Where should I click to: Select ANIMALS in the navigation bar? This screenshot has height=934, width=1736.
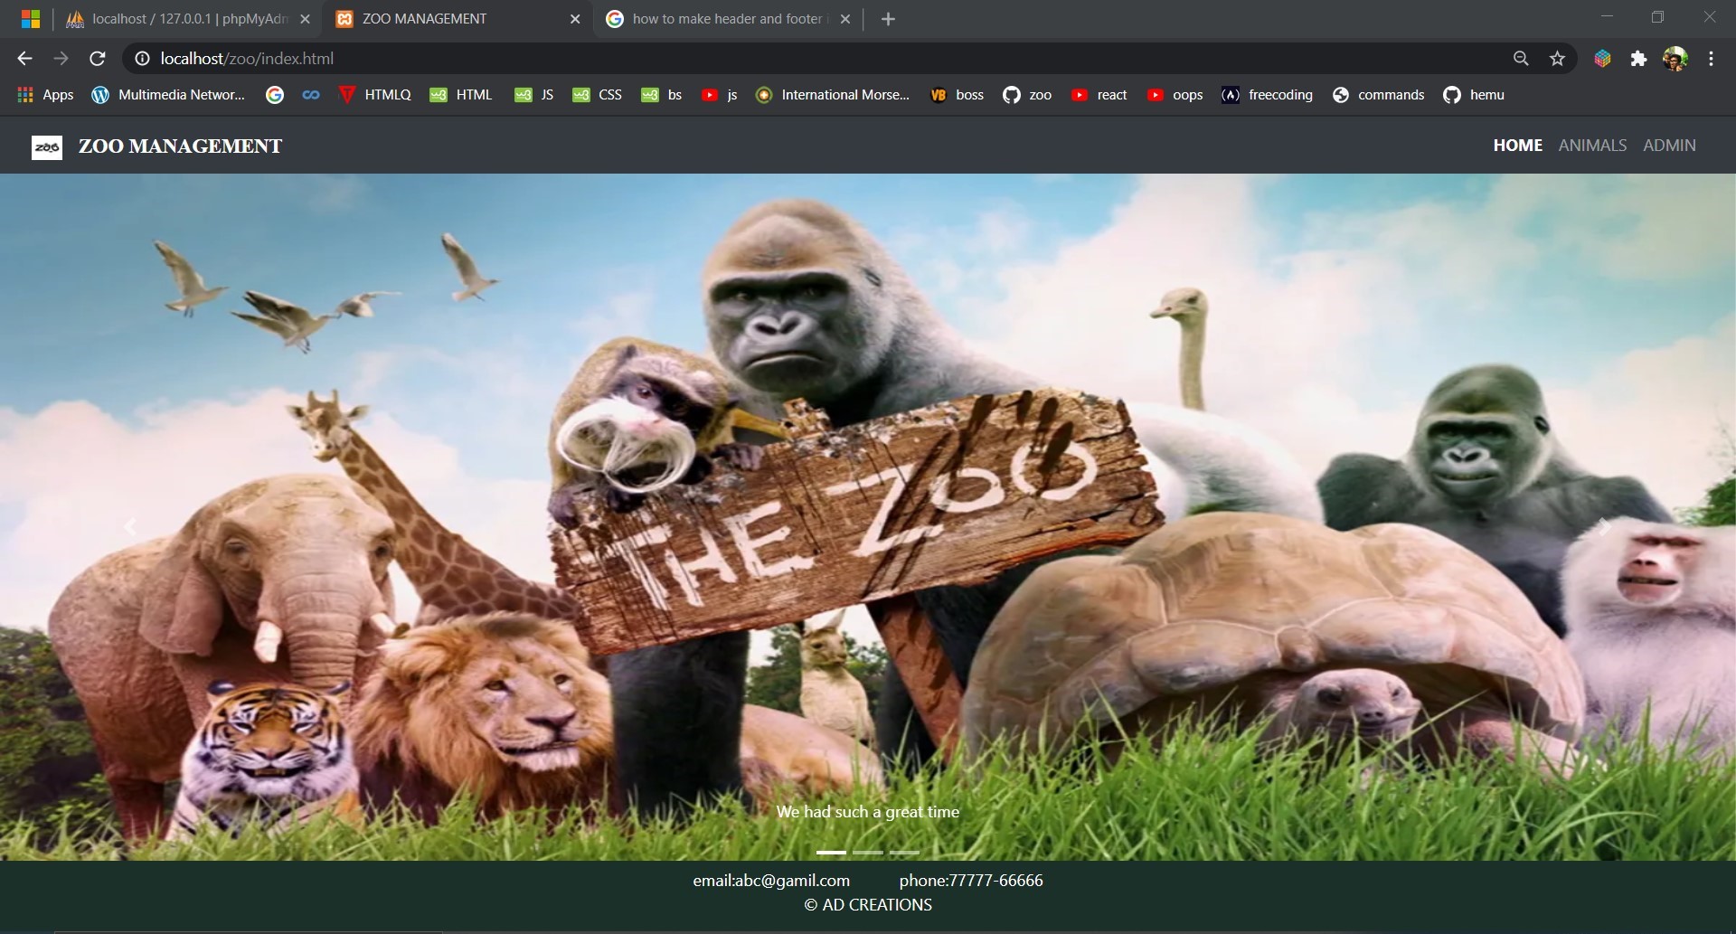pyautogui.click(x=1591, y=145)
